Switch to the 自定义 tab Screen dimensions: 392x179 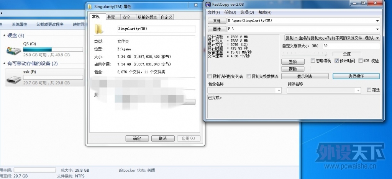coord(166,17)
